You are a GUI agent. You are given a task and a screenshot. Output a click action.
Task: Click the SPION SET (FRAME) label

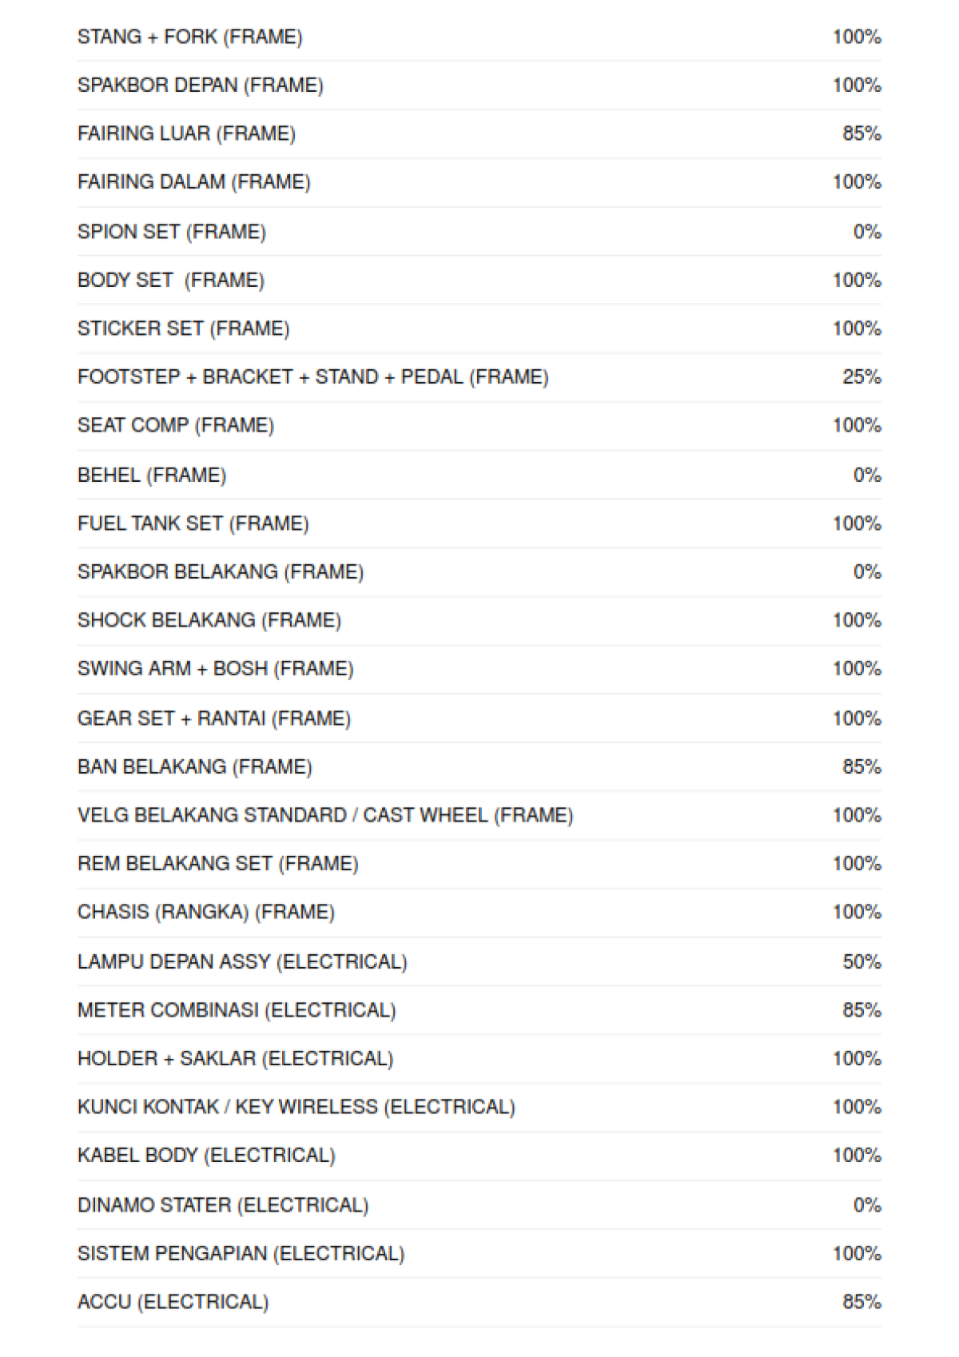tap(171, 232)
